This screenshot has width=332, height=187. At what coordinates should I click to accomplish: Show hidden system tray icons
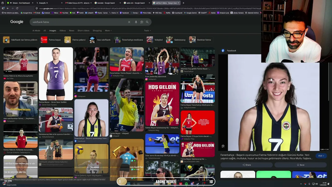[x=301, y=184]
